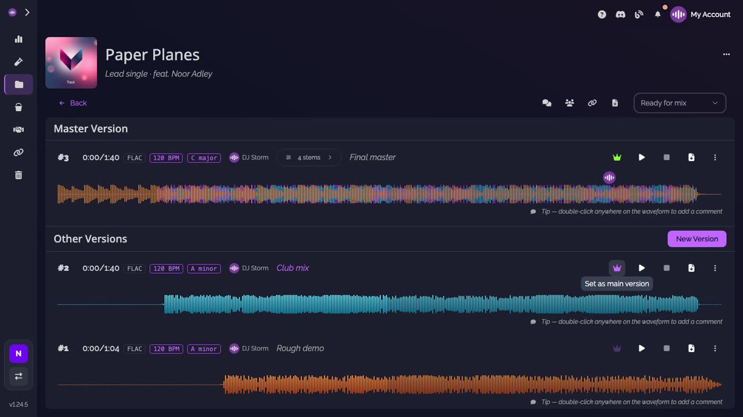Set Club mix as main version
Image resolution: width=743 pixels, height=417 pixels.
point(617,268)
